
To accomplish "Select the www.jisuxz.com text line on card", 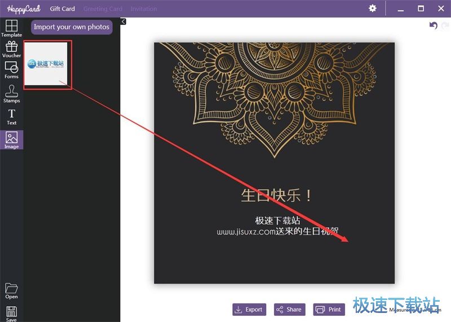I will coord(277,231).
